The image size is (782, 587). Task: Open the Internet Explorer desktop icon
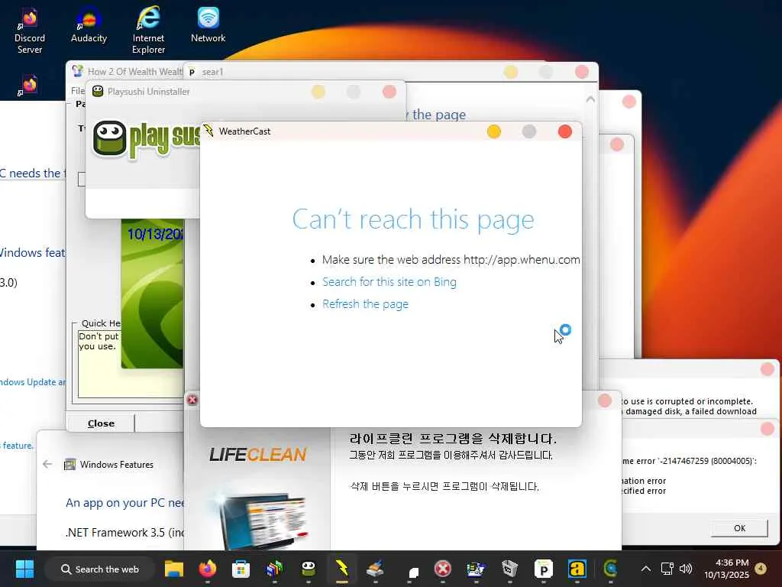tap(148, 31)
